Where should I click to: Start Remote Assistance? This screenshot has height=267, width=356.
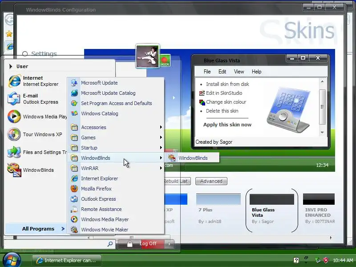116,209
